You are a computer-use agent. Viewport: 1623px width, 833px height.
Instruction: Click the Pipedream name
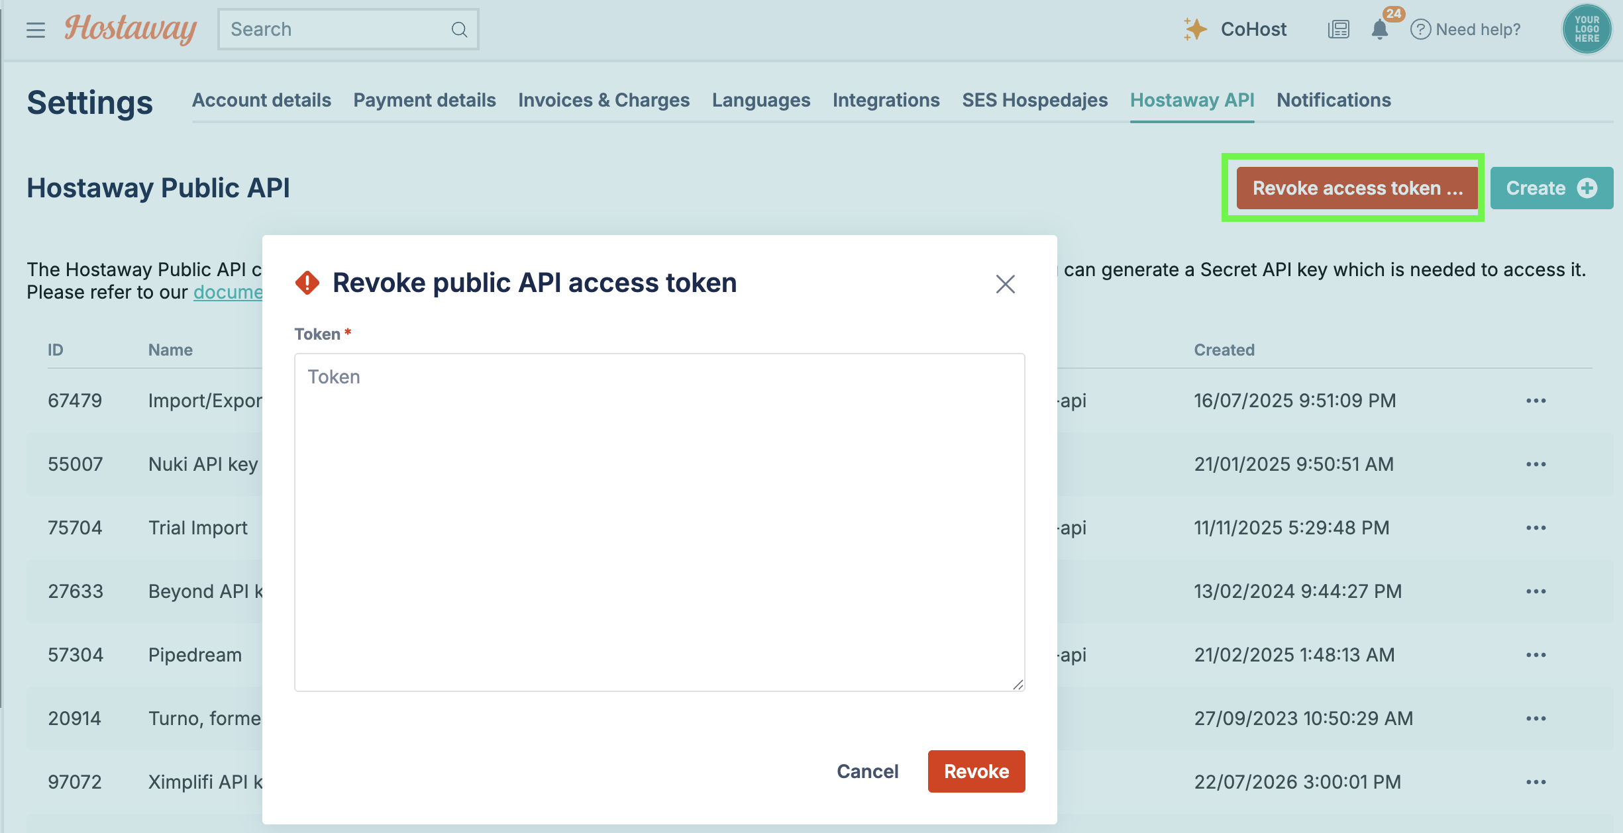(x=195, y=655)
